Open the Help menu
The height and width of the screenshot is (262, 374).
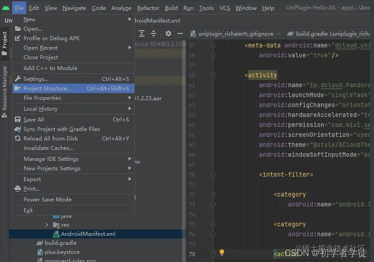268,8
